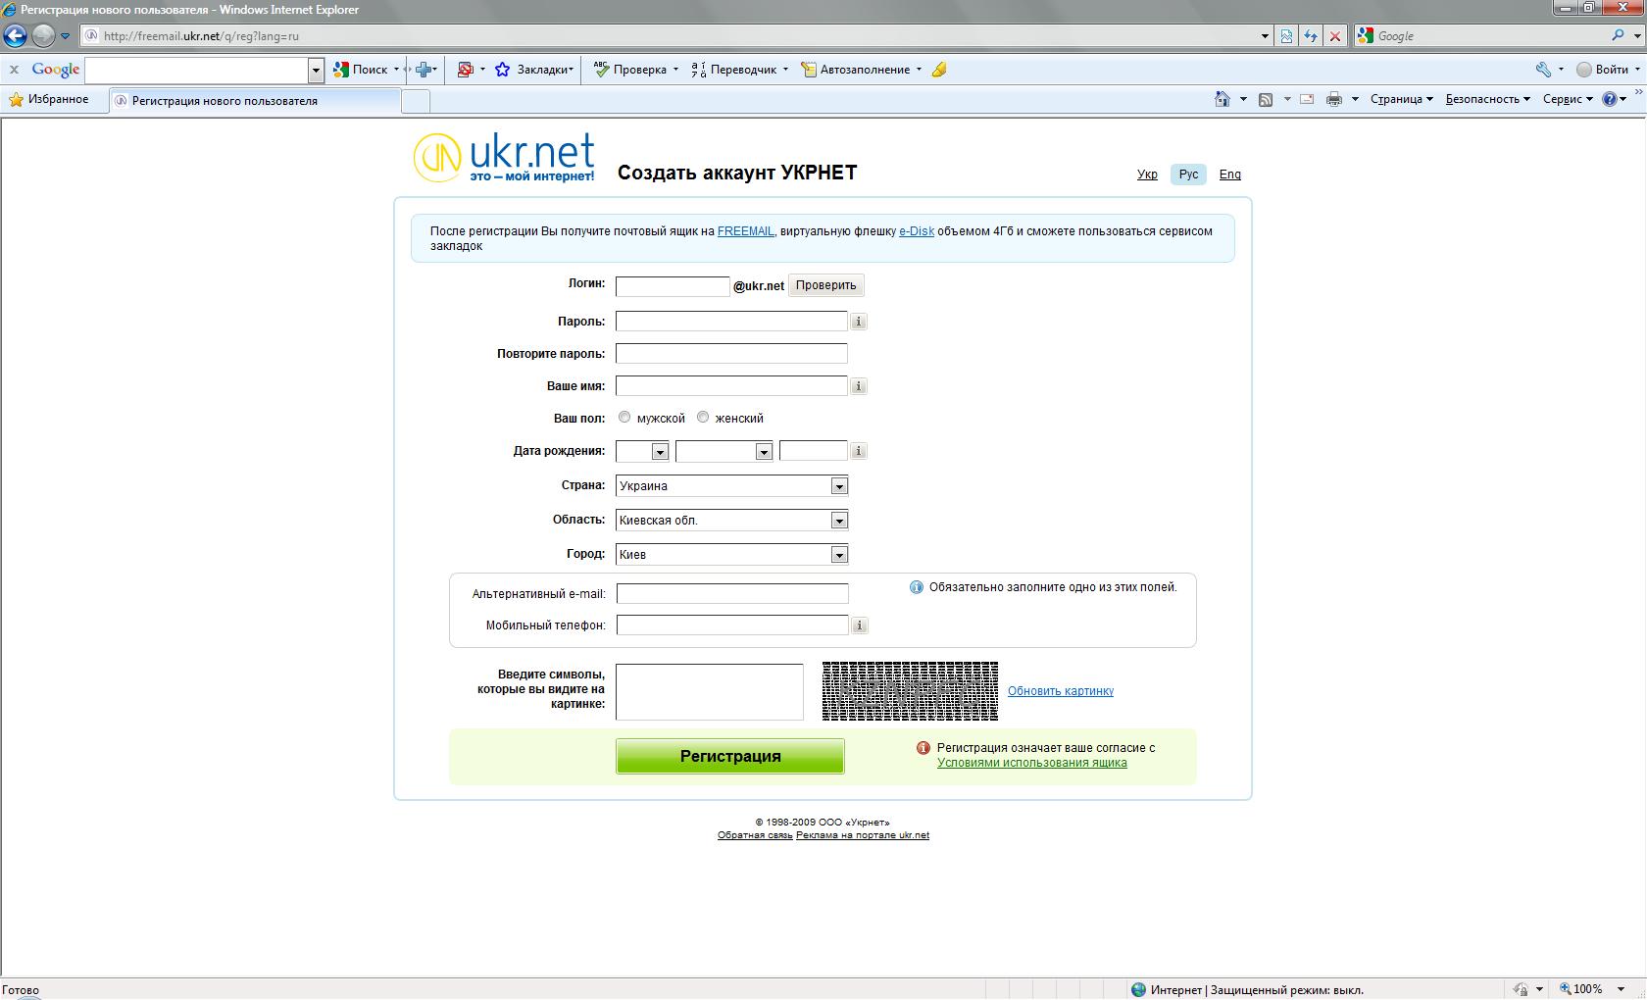Switch page language to Укр
Viewport: 1647px width, 1000px height.
(1147, 175)
